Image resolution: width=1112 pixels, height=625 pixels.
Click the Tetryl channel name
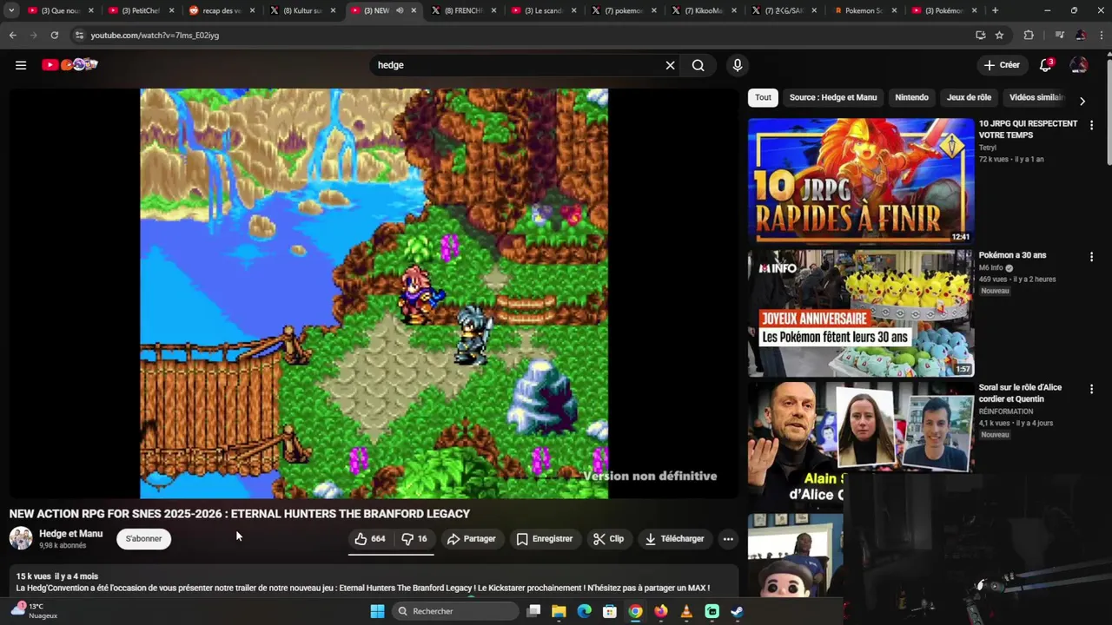point(988,148)
